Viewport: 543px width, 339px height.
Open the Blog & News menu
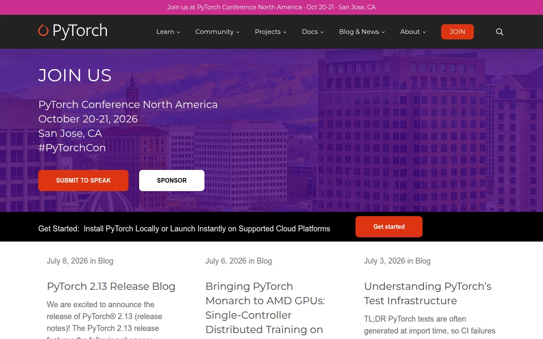[x=359, y=32]
